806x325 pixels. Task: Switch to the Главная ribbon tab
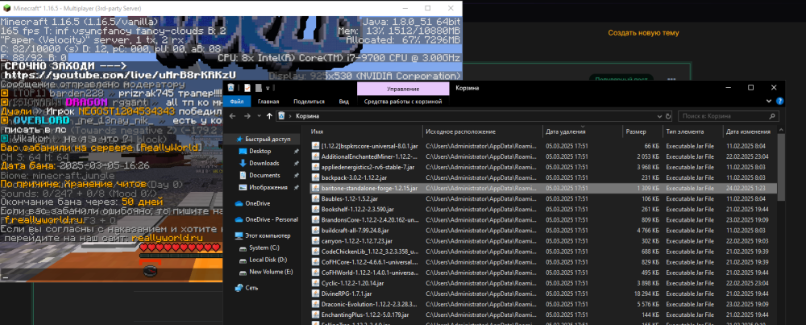coord(268,102)
